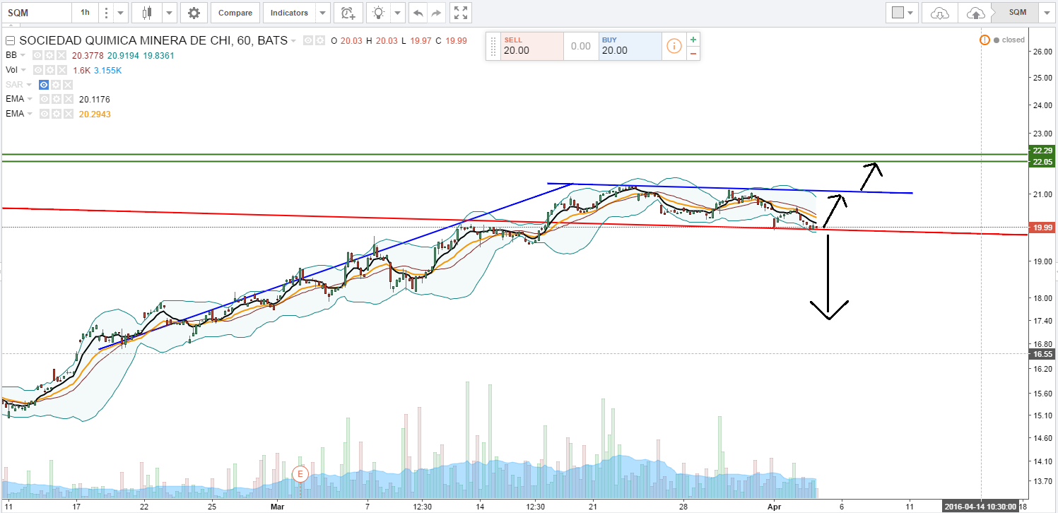1058x513 pixels.
Task: Click the orange warning icon beside closed
Action: tap(984, 40)
